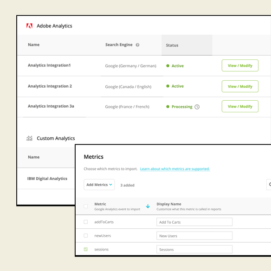Open the Add Metrics dropdown

pos(99,185)
